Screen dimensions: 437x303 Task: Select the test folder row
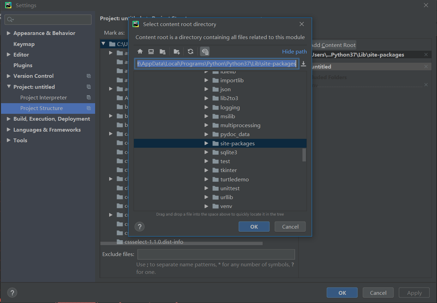coord(220,161)
